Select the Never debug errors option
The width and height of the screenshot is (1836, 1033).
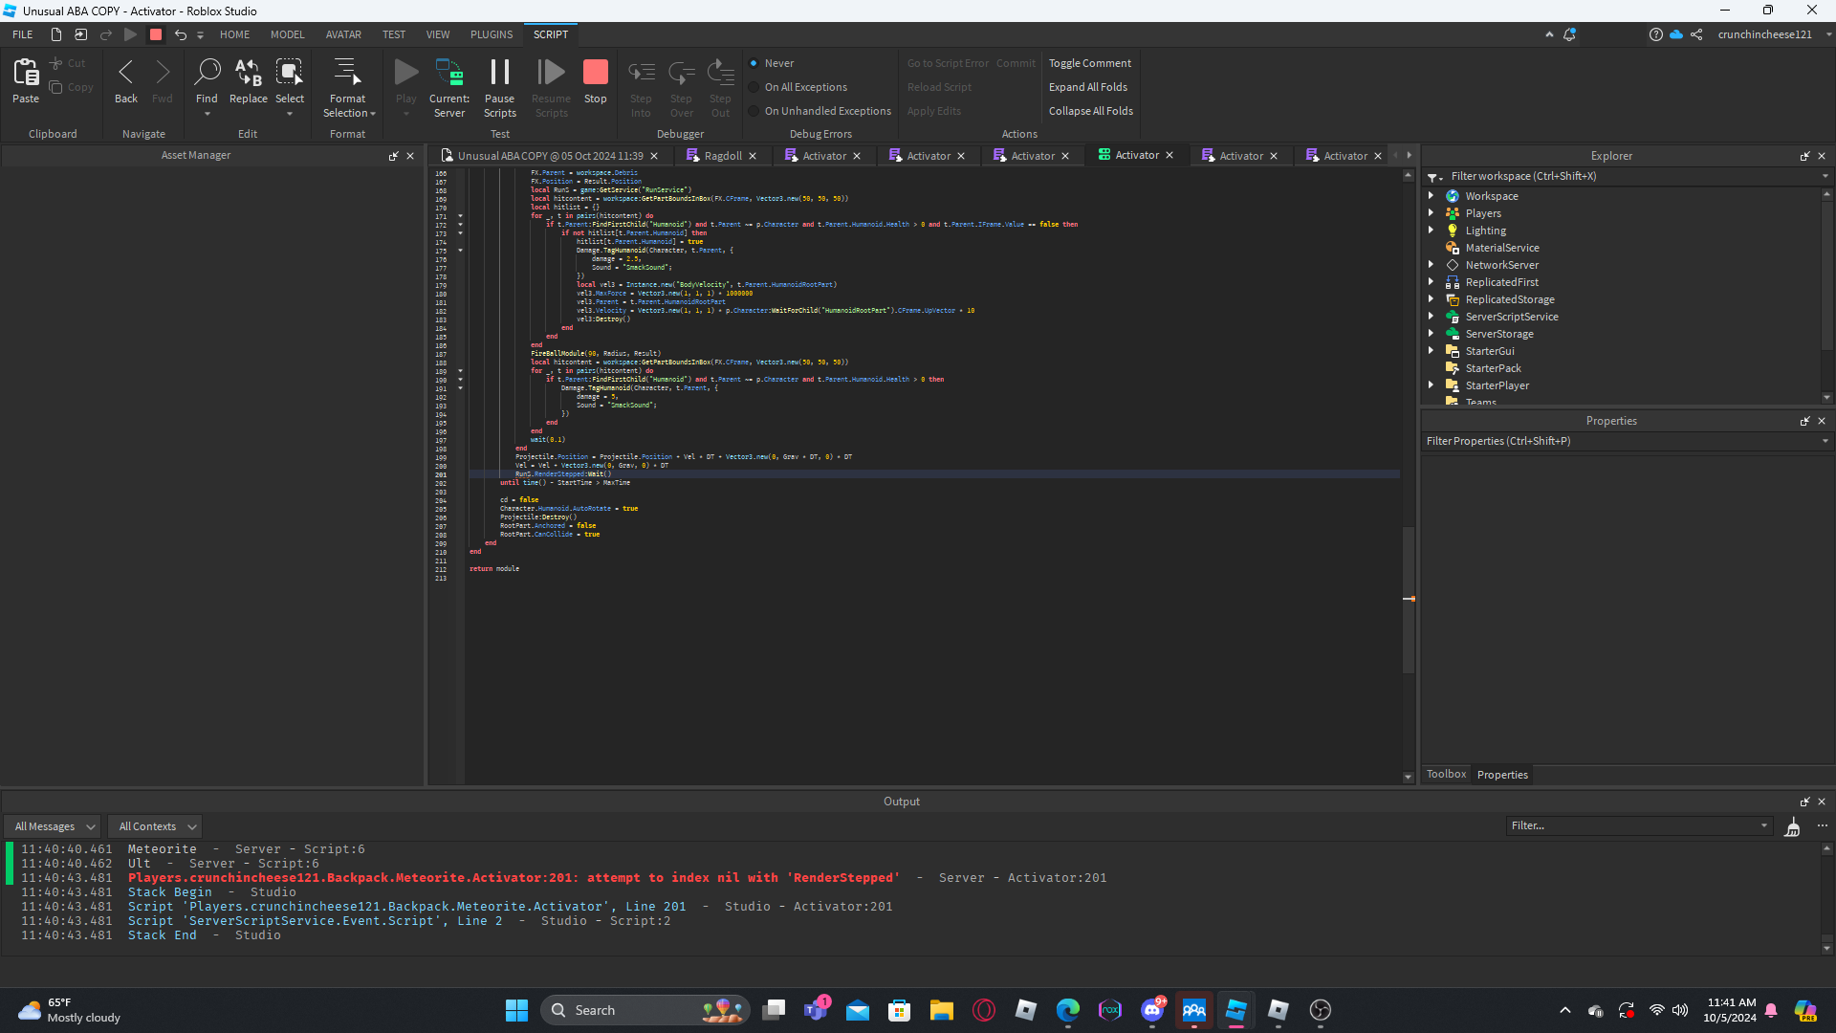coord(754,63)
